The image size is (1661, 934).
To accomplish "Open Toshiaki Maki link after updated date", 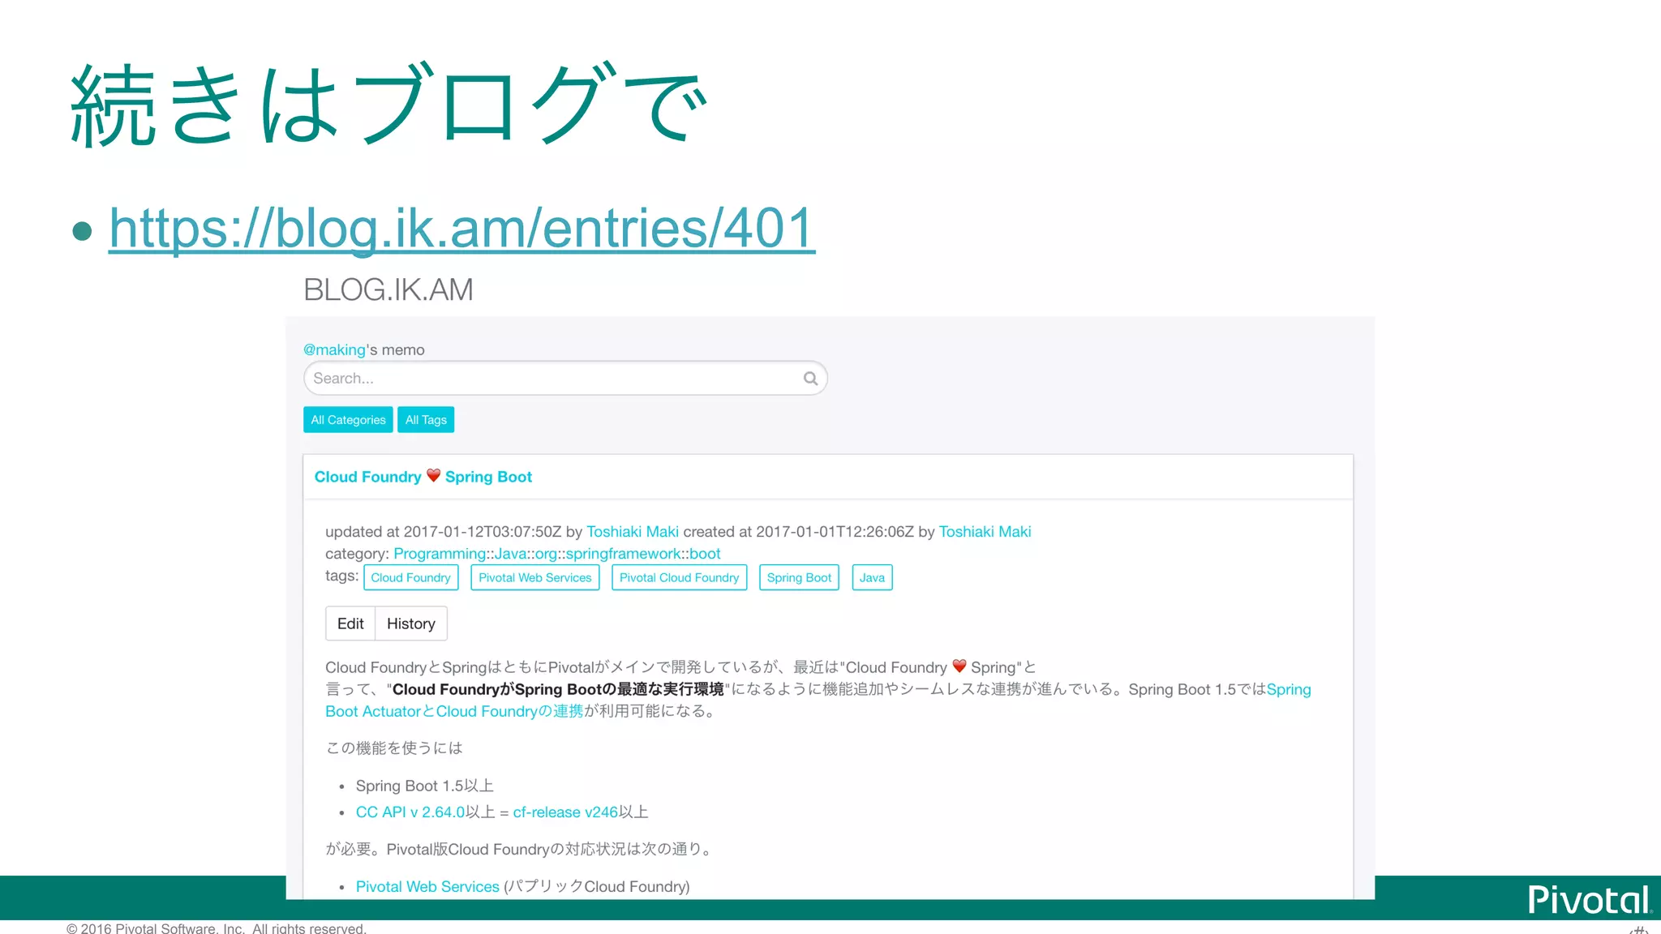I will (x=633, y=532).
